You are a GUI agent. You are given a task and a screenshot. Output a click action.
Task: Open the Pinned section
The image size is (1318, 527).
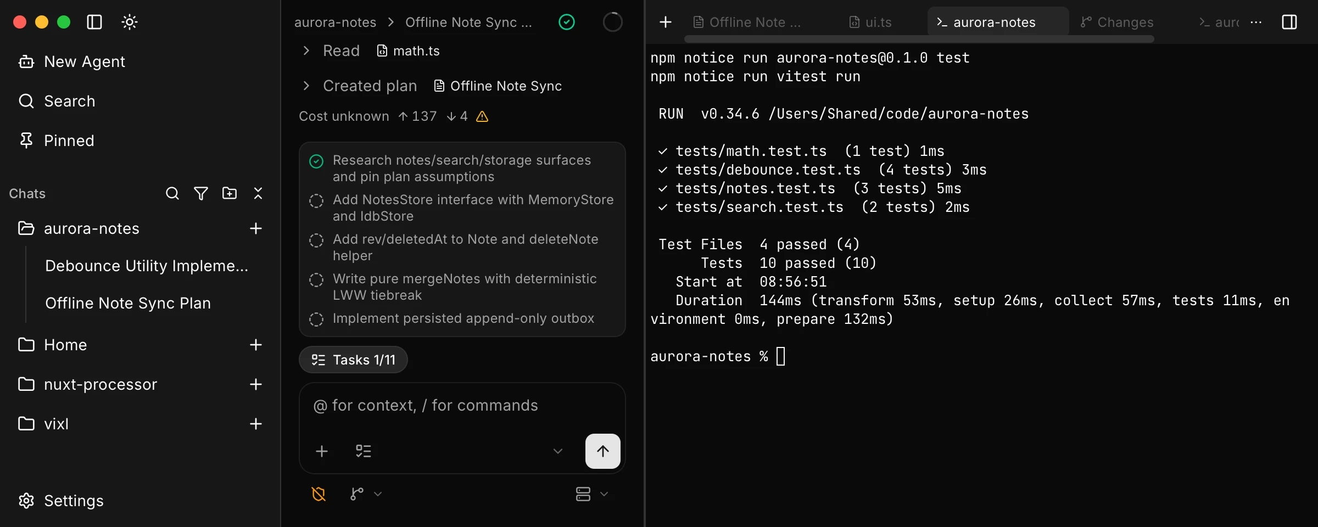56,141
